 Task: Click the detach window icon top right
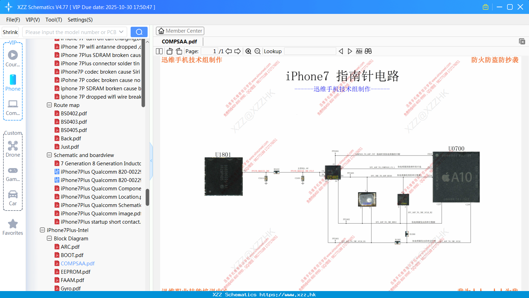[x=522, y=41]
